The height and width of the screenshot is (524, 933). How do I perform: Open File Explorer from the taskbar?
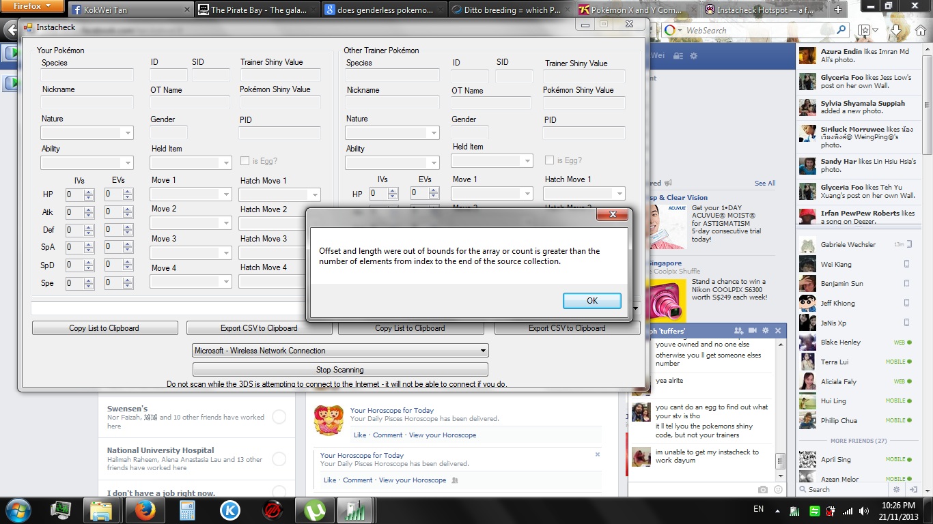click(100, 510)
